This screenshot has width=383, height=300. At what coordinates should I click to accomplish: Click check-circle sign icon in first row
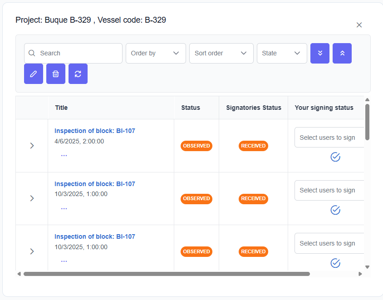click(335, 157)
